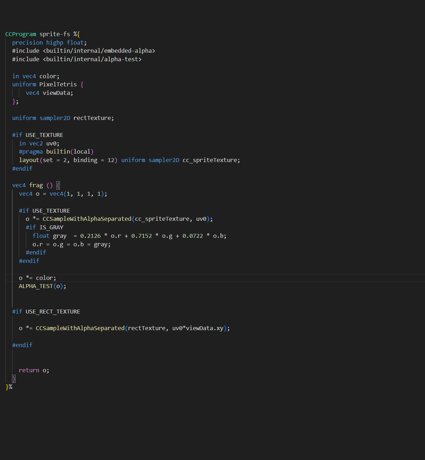This screenshot has height=460, width=425.
Task: Click the opening brace after frag ()
Action: (x=58, y=185)
